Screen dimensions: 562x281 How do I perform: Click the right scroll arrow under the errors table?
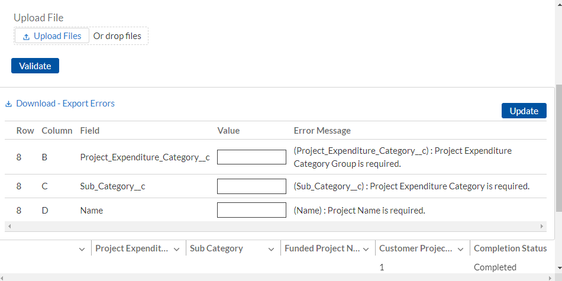tap(542, 227)
